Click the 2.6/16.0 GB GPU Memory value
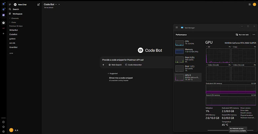This screenshot has height=134, width=258. (x=212, y=118)
